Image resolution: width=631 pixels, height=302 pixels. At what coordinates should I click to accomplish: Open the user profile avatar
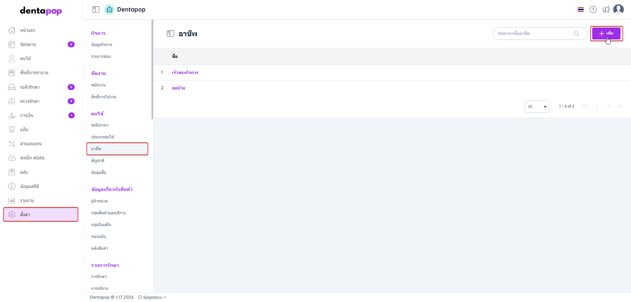click(618, 9)
